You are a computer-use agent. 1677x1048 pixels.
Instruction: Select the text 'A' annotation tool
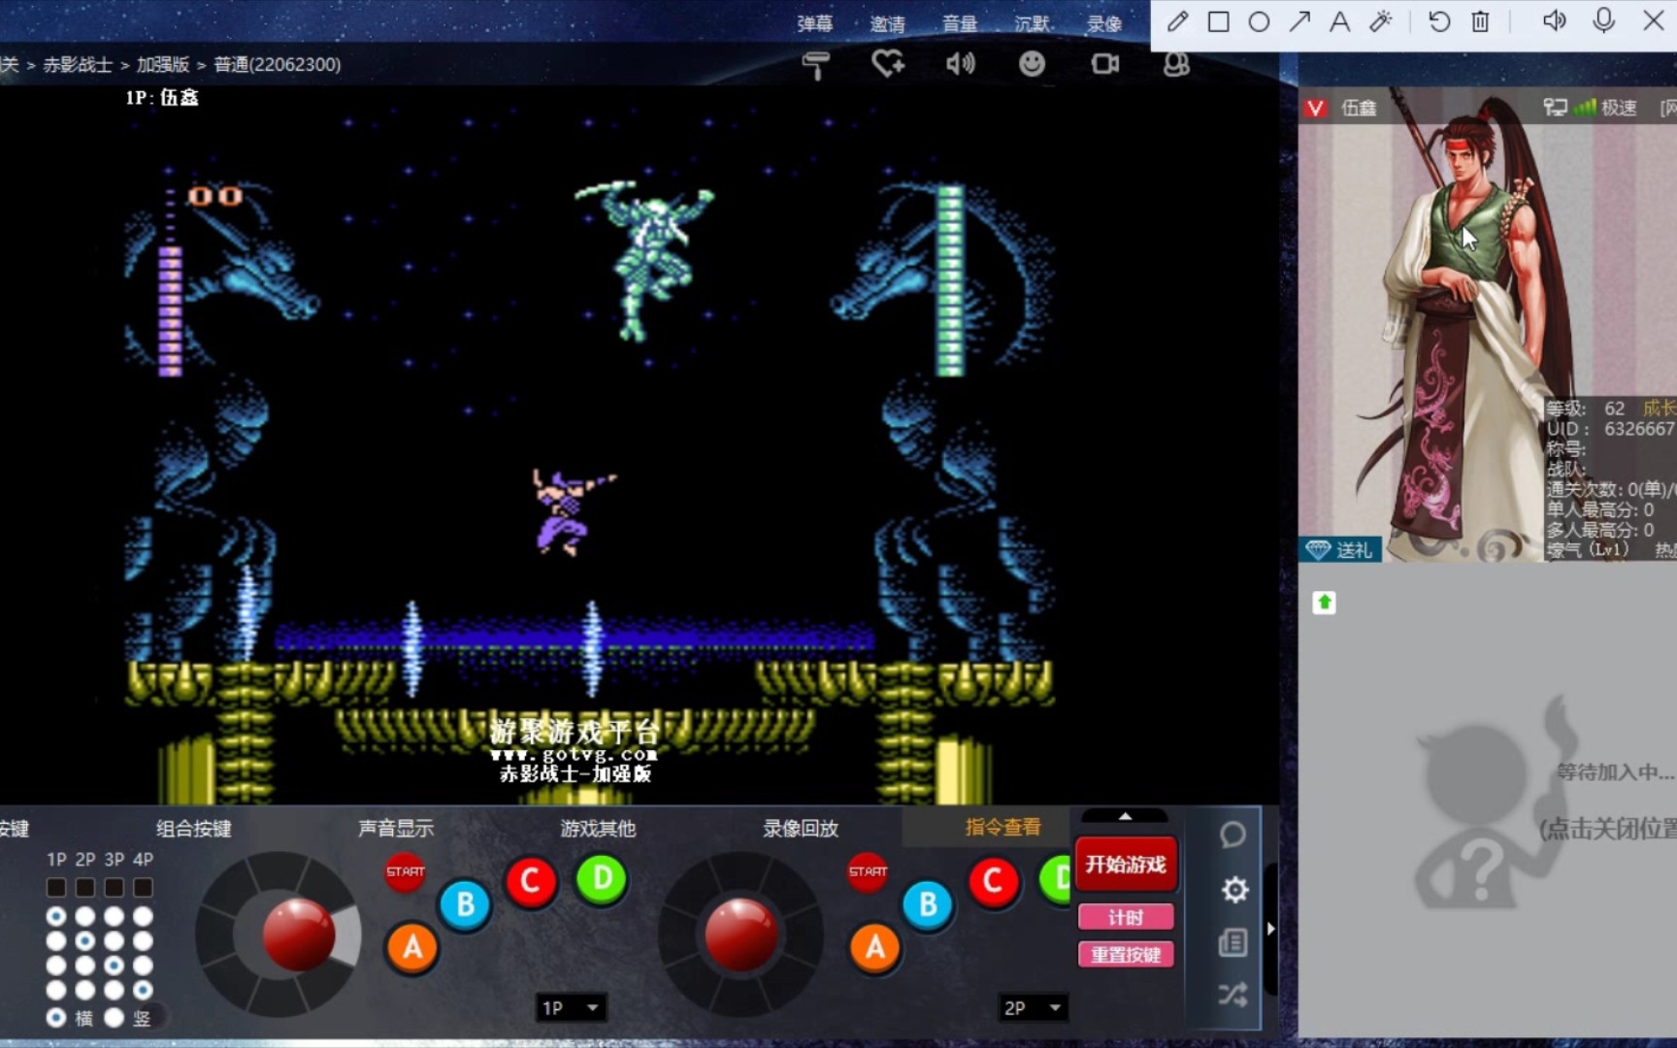(x=1339, y=21)
